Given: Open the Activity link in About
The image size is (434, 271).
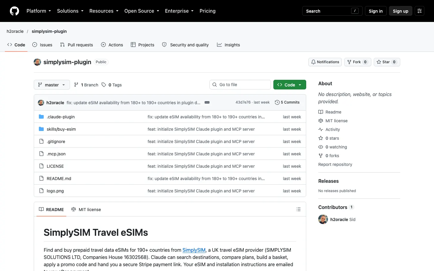Looking at the screenshot, I should [x=329, y=129].
